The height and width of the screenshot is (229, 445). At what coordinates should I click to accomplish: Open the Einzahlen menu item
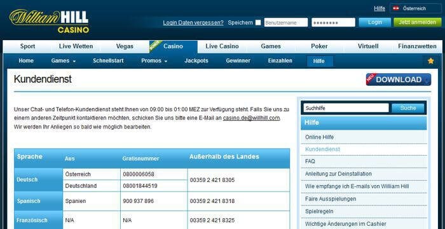point(280,61)
